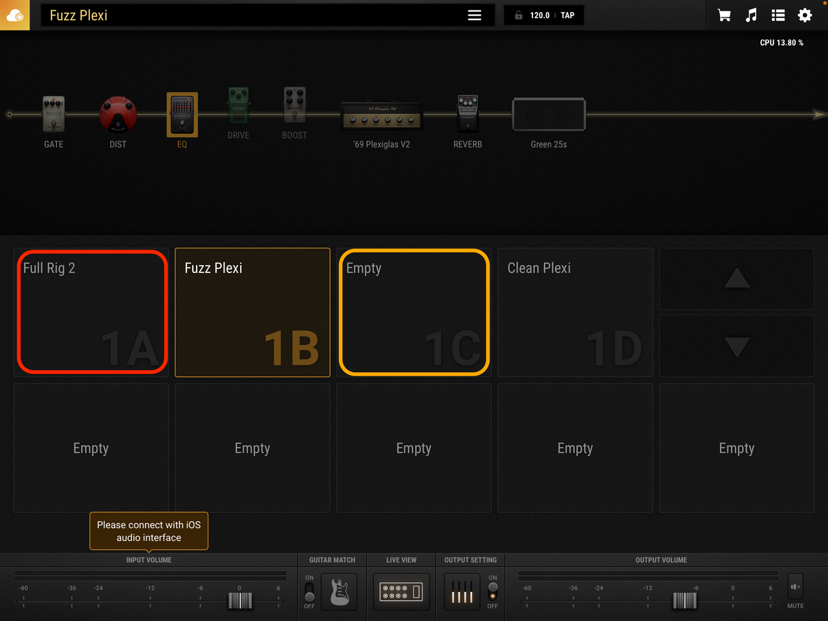
Task: Select the Clean Plexi 1D preset
Action: (575, 312)
